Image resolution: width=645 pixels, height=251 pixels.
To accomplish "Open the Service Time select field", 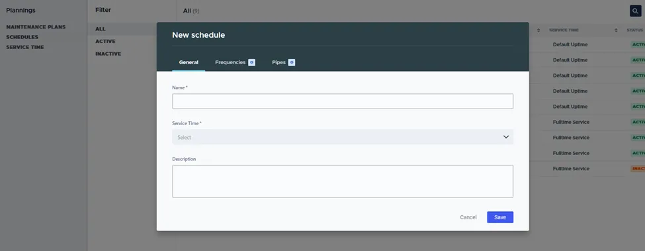I will 342,137.
